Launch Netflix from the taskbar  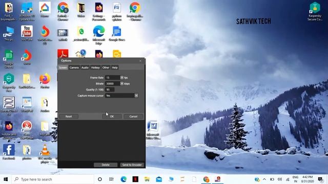tap(135, 179)
